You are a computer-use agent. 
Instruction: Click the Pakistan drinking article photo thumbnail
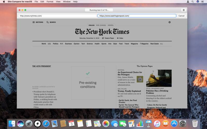click(159, 78)
